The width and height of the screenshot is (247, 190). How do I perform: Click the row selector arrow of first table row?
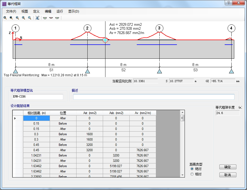coord(15,118)
